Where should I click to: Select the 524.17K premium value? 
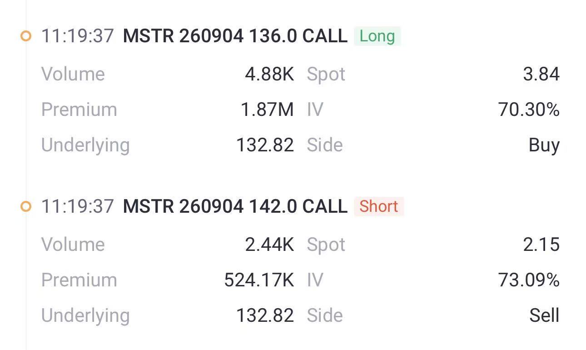click(259, 280)
